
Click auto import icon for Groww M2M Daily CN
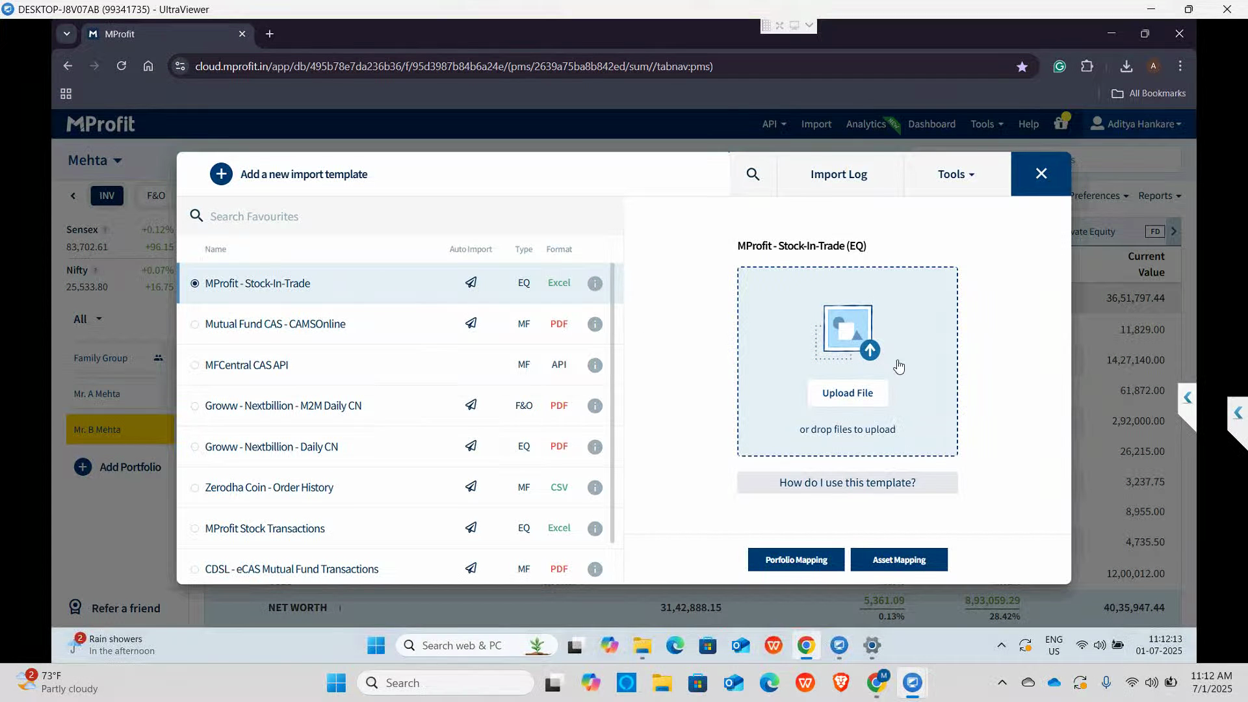point(471,405)
